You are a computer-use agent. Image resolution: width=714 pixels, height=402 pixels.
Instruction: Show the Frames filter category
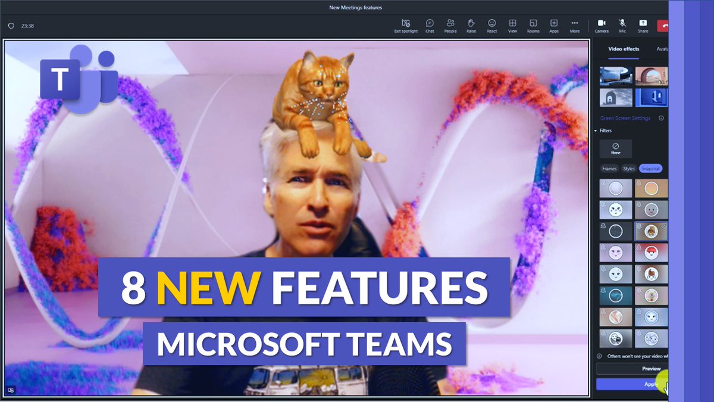[x=609, y=169]
